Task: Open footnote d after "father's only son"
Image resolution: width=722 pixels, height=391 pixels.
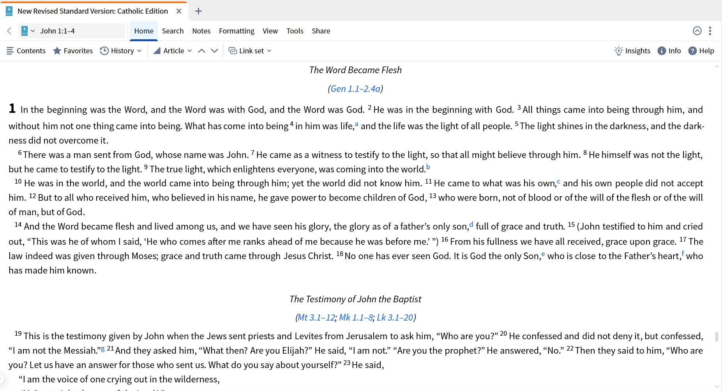Action: pos(471,224)
